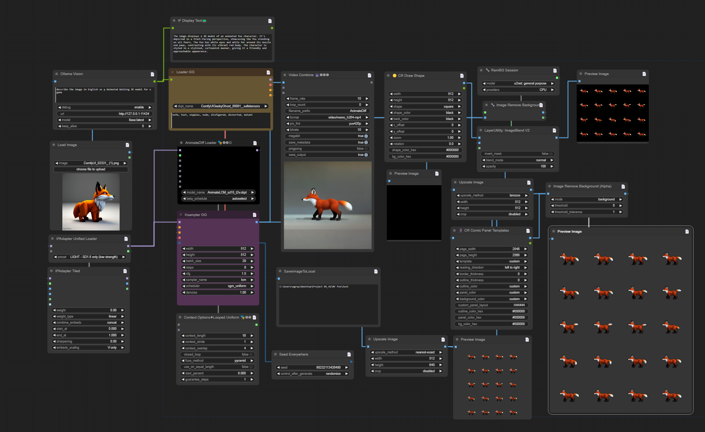Open sampler_name combo in Ksampler GG
The image size is (705, 432).
(217, 280)
